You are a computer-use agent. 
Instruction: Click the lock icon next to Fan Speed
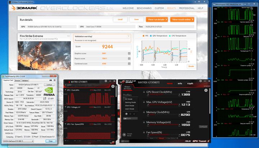tap(144, 132)
